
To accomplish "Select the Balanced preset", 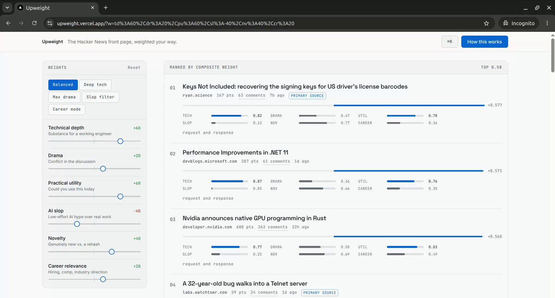I will [63, 85].
